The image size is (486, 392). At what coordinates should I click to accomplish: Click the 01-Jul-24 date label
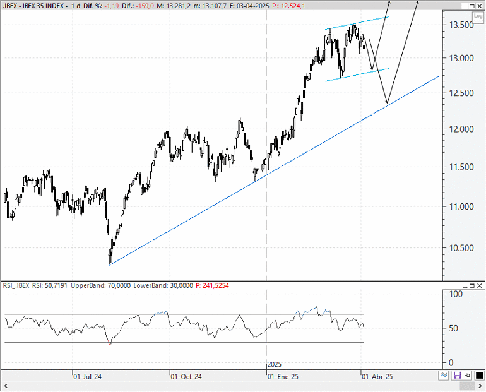pyautogui.click(x=87, y=377)
